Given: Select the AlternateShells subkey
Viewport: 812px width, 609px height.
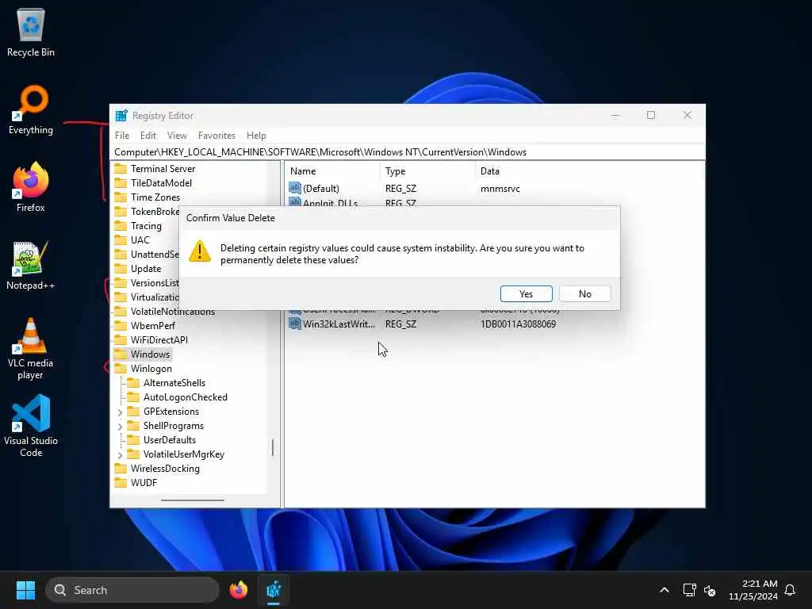Looking at the screenshot, I should pyautogui.click(x=174, y=383).
